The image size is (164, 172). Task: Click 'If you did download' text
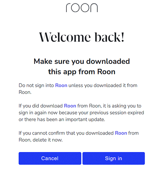[x=41, y=106]
